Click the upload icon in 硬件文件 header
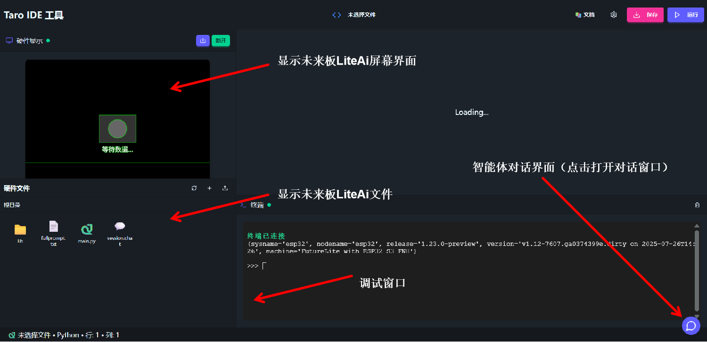The width and height of the screenshot is (707, 342). [x=225, y=188]
